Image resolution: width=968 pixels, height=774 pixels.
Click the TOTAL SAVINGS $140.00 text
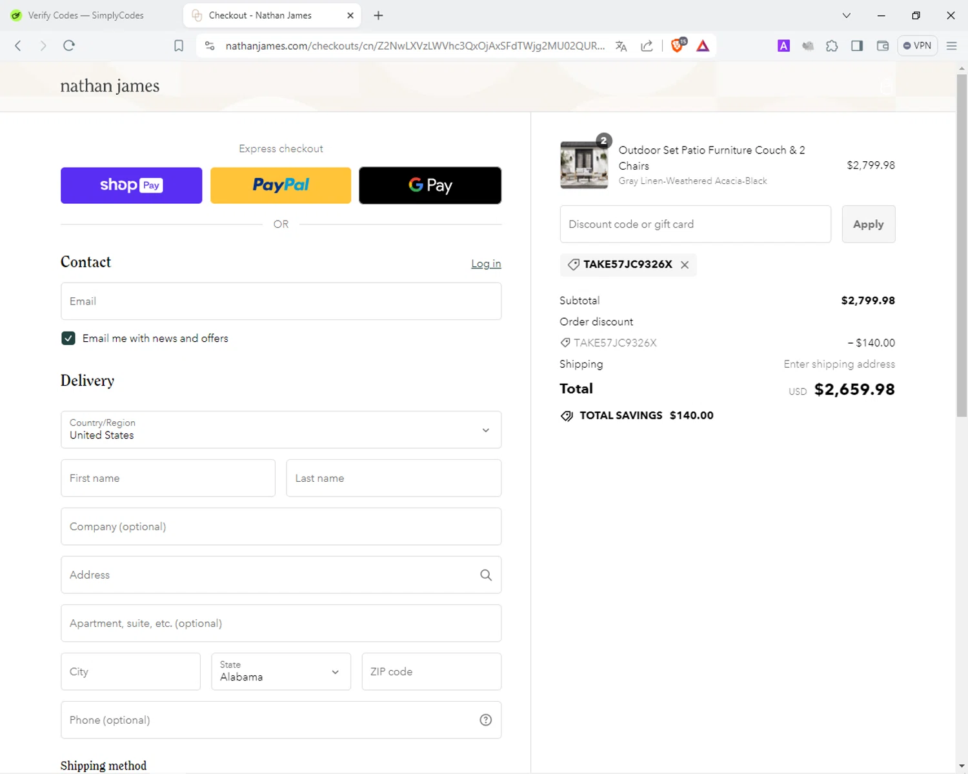pos(646,415)
